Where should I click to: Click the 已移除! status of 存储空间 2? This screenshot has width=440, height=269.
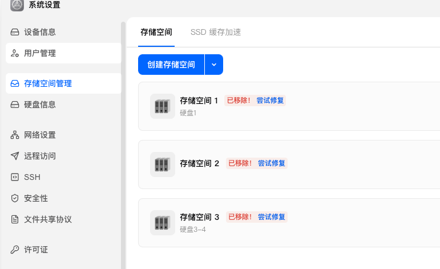240,163
